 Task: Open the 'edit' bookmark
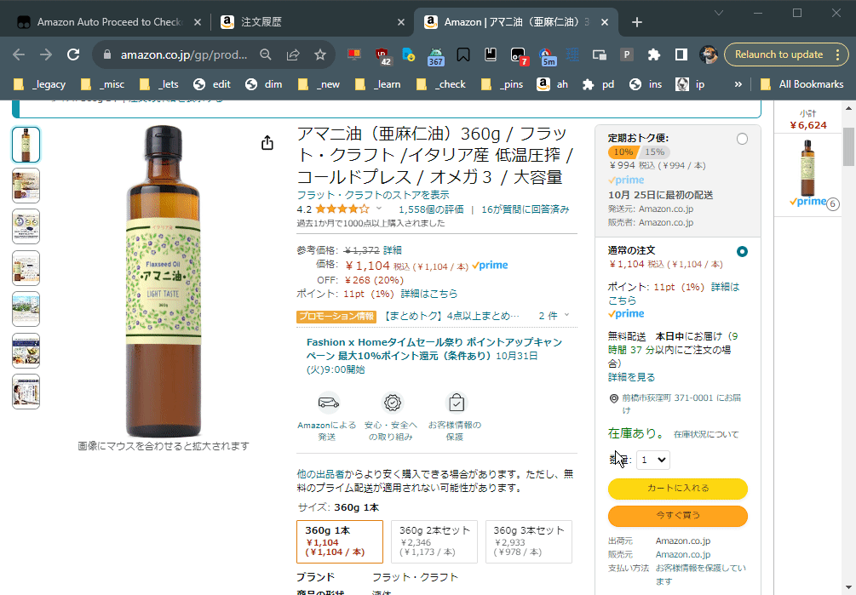coord(212,84)
